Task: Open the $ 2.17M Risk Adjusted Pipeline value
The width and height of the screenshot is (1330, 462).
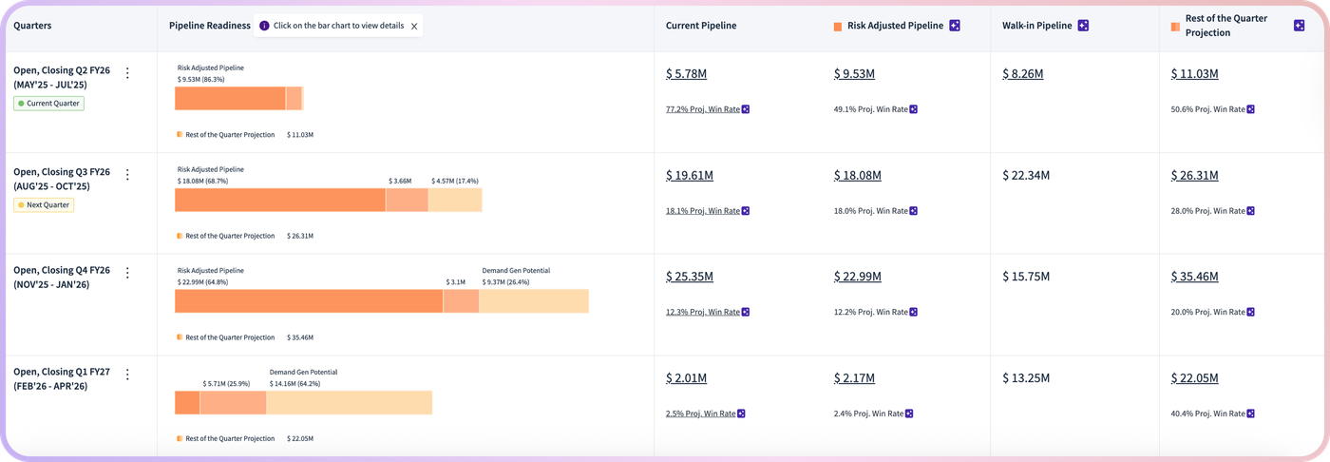Action: pos(854,377)
